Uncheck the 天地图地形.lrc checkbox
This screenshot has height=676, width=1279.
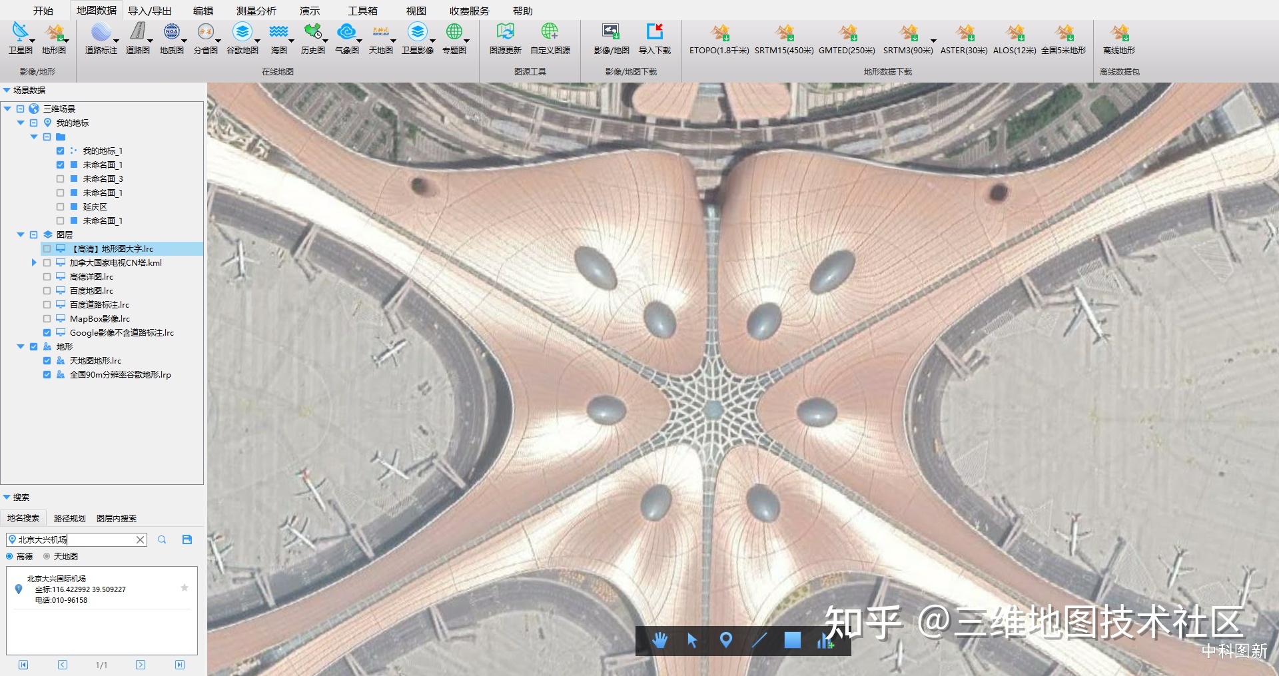(47, 361)
